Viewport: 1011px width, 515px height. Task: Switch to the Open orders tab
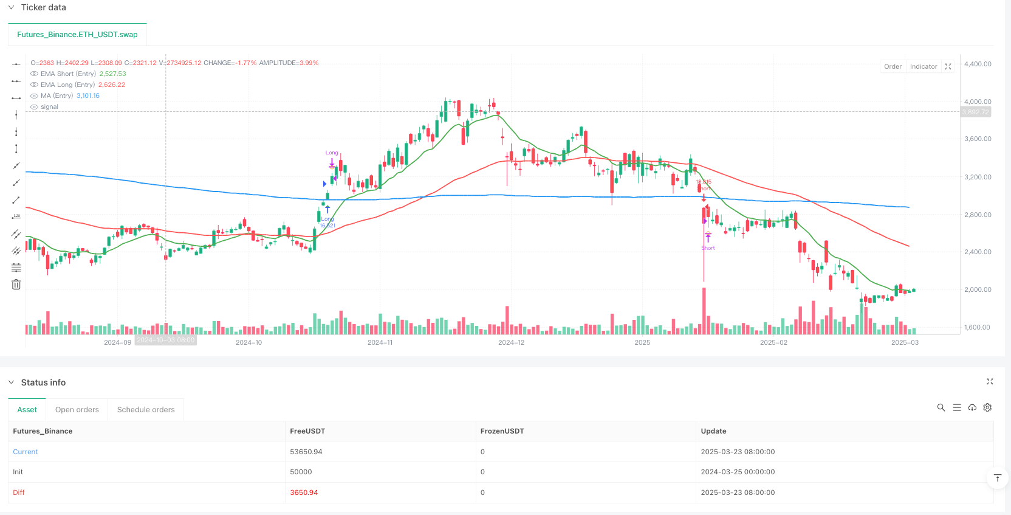[77, 410]
